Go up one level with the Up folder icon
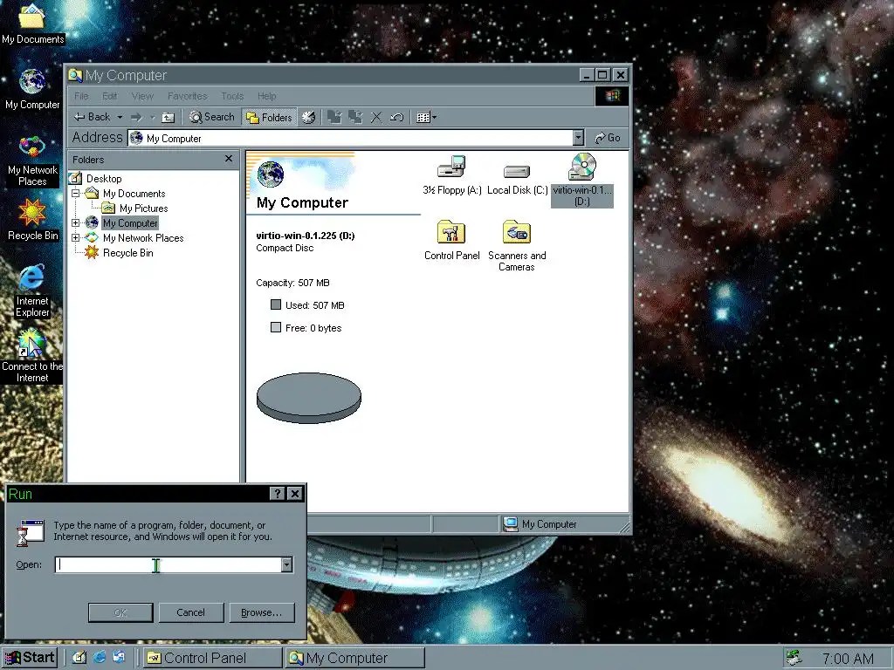The height and width of the screenshot is (670, 894). [x=168, y=118]
